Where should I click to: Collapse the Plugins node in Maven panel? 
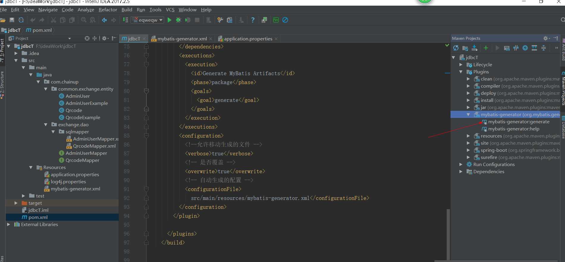461,72
